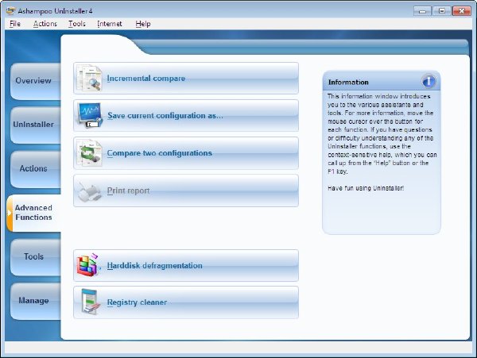Viewport: 477px width, 358px height.
Task: Choose Save current configuration as...
Action: [x=186, y=116]
